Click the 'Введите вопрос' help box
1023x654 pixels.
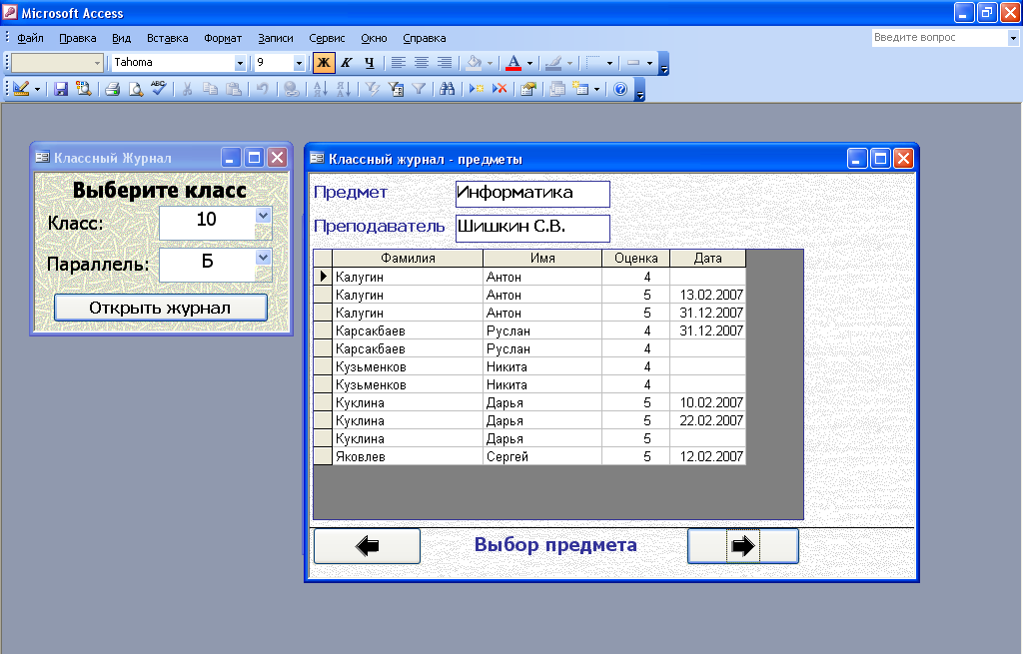pos(939,38)
